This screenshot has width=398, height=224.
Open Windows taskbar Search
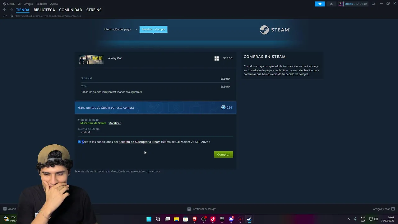point(158,219)
